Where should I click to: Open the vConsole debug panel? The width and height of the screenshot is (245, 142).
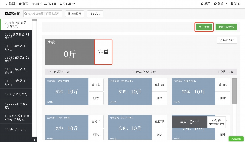[x=236, y=139]
